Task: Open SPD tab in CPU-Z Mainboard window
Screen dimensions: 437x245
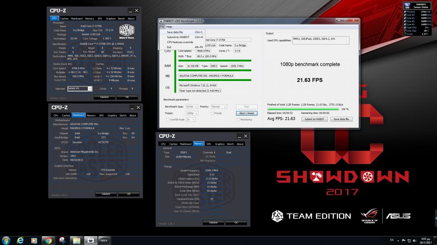Action: click(x=102, y=115)
